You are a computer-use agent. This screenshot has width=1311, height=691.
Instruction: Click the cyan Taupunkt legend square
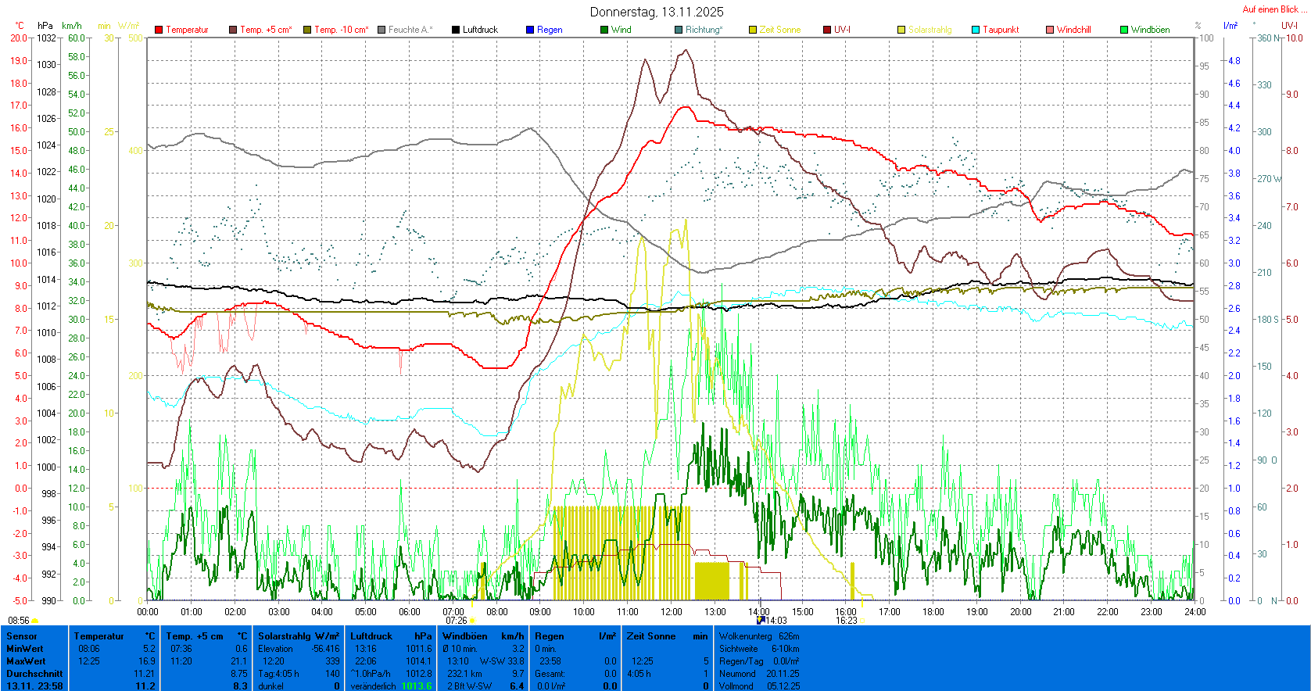click(x=976, y=30)
